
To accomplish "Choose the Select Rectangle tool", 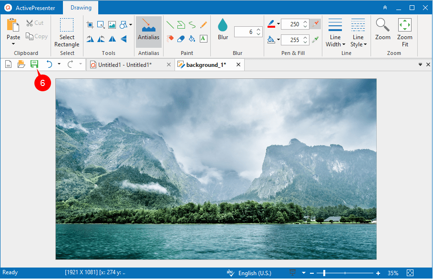I will [x=67, y=32].
